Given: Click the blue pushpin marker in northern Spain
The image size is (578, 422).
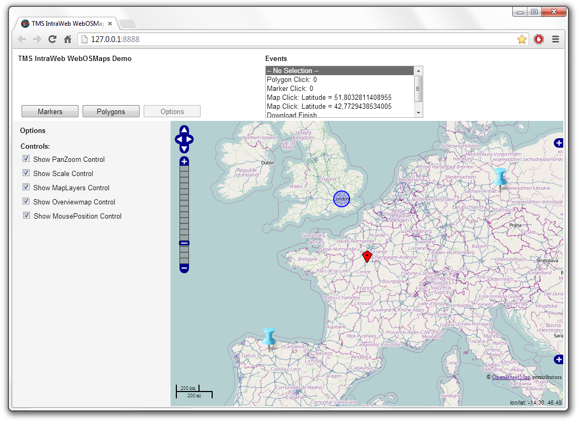Looking at the screenshot, I should 269,339.
